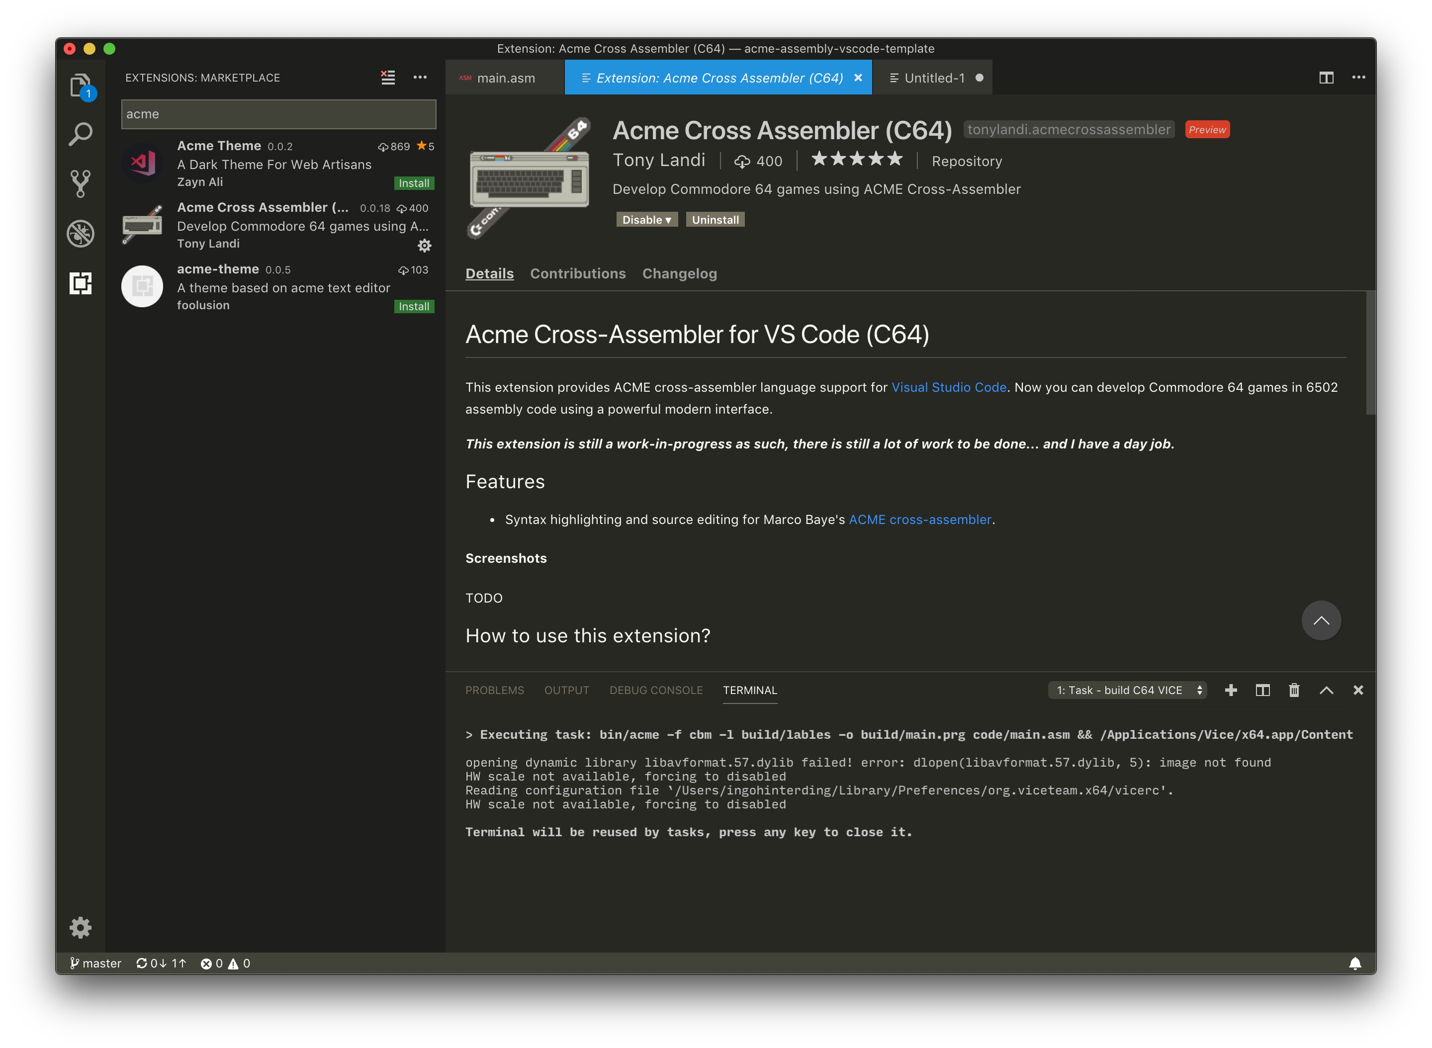Open the ACME cross-assembler link
Screen dimensions: 1432x1048
click(920, 520)
